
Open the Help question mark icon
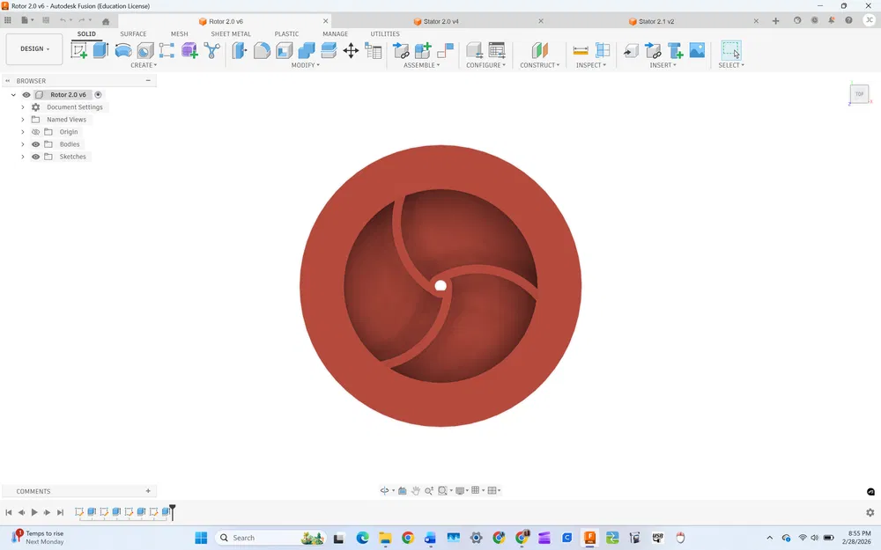click(848, 20)
